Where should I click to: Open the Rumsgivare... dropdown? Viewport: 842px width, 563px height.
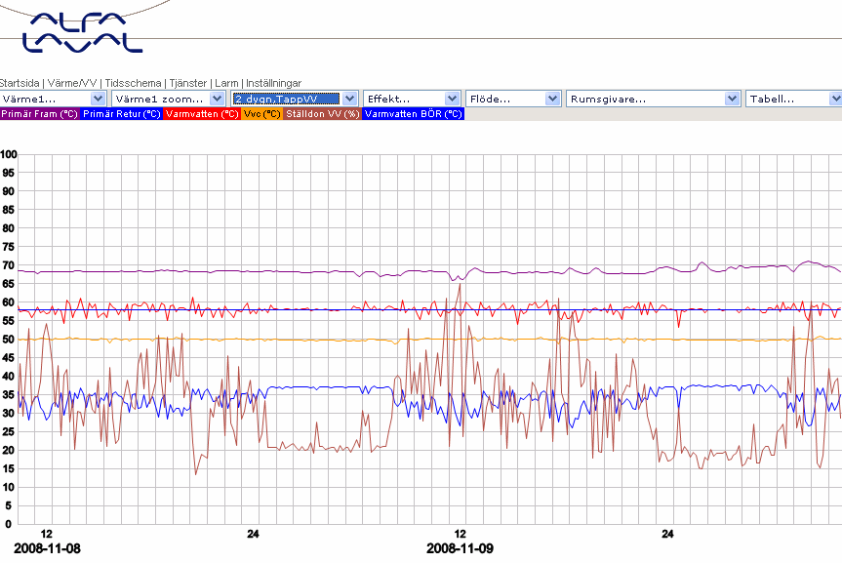pyautogui.click(x=654, y=99)
